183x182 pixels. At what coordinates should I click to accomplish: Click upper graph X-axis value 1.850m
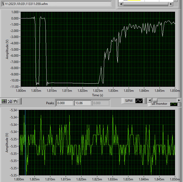pyautogui.click(x=175, y=91)
